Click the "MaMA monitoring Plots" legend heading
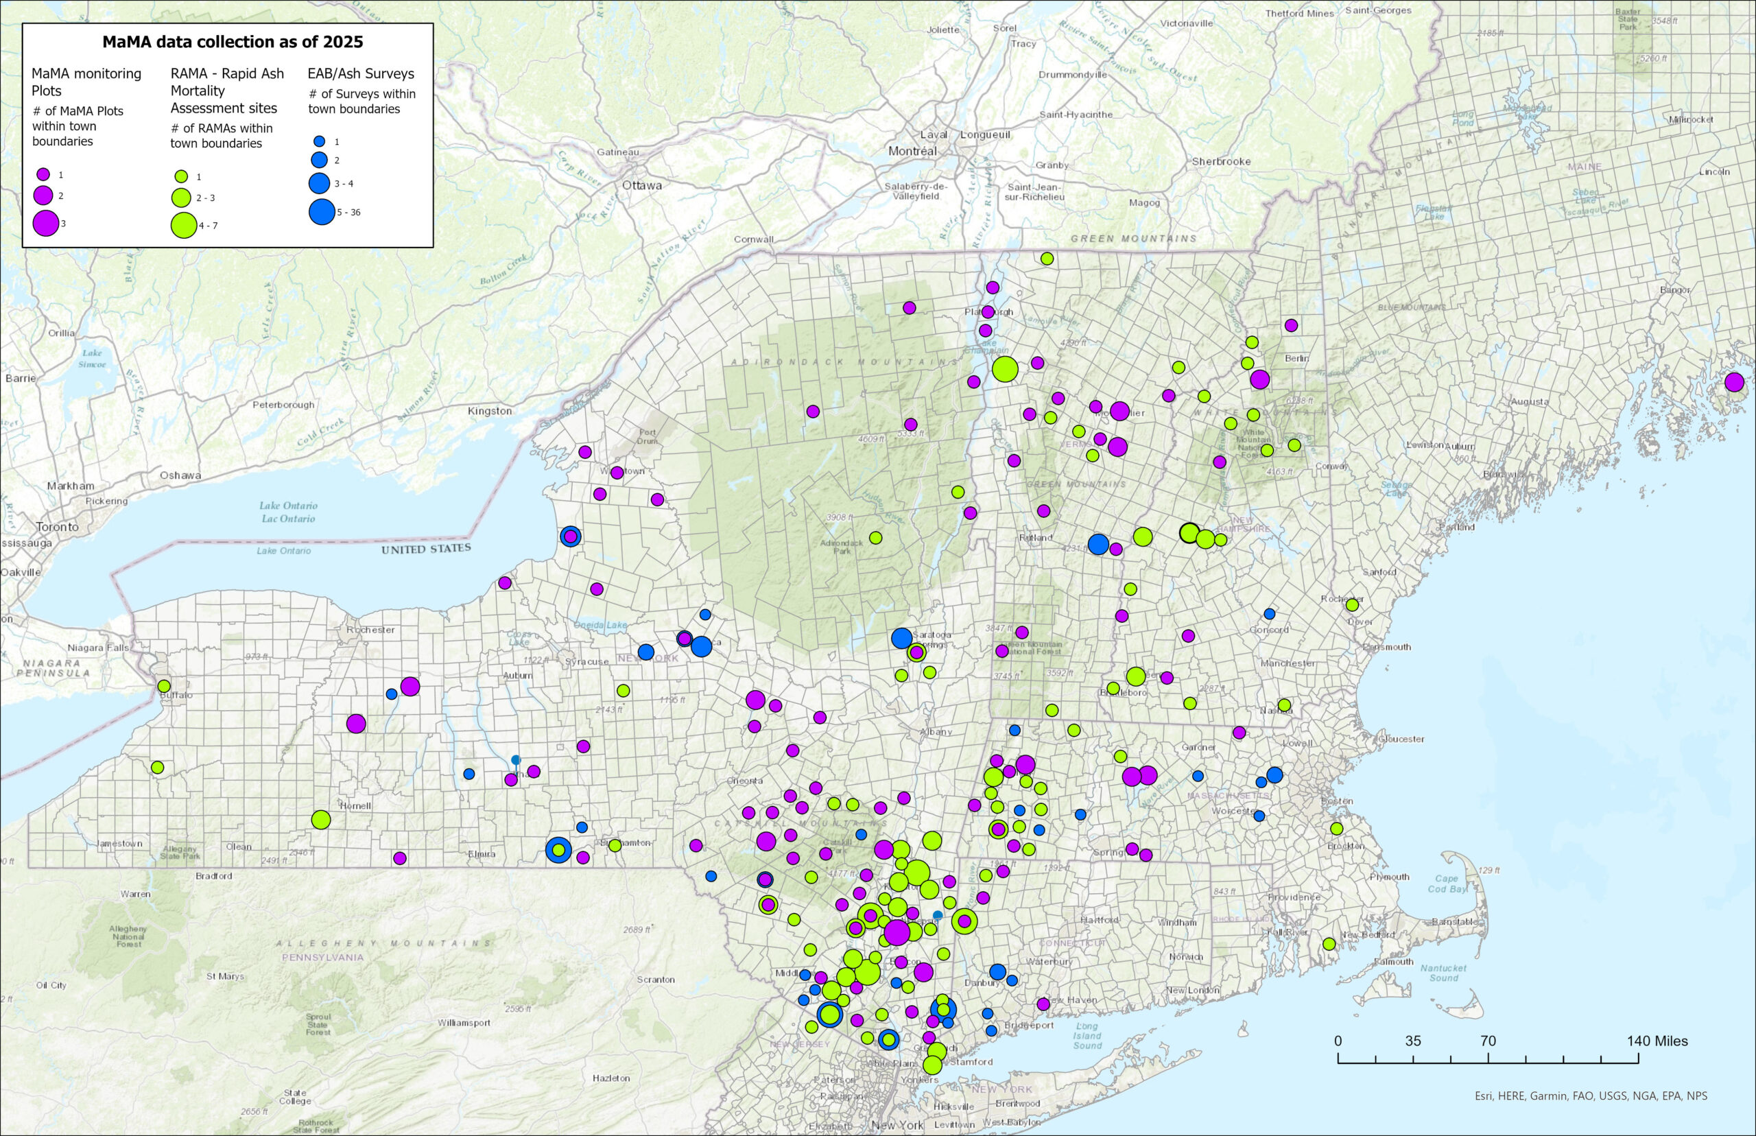Screen dimensions: 1756x1136 [86, 82]
